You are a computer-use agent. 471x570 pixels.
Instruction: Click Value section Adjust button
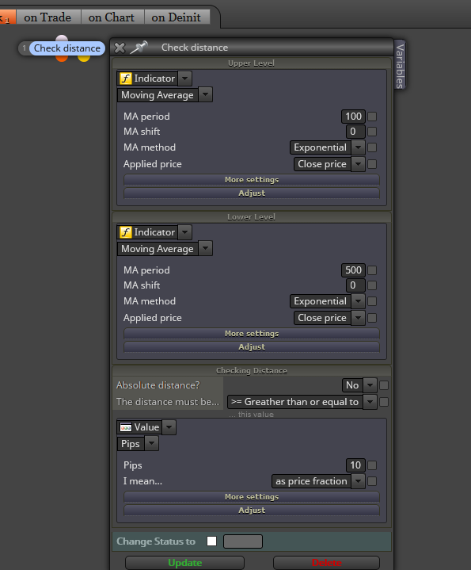point(252,510)
